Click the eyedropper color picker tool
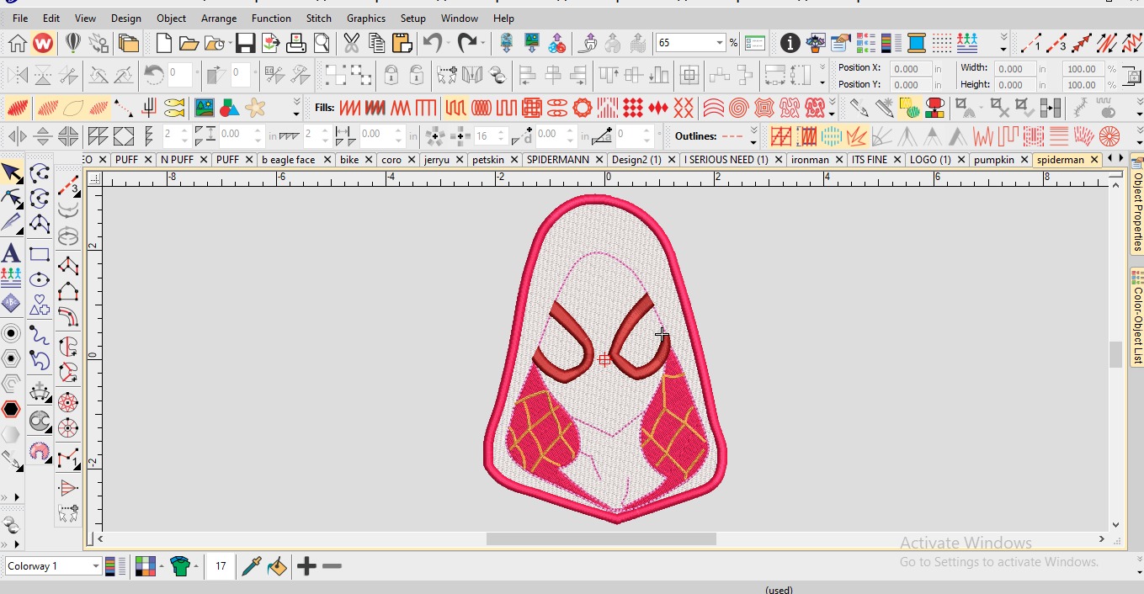Screen dimensions: 1144x594 251,566
